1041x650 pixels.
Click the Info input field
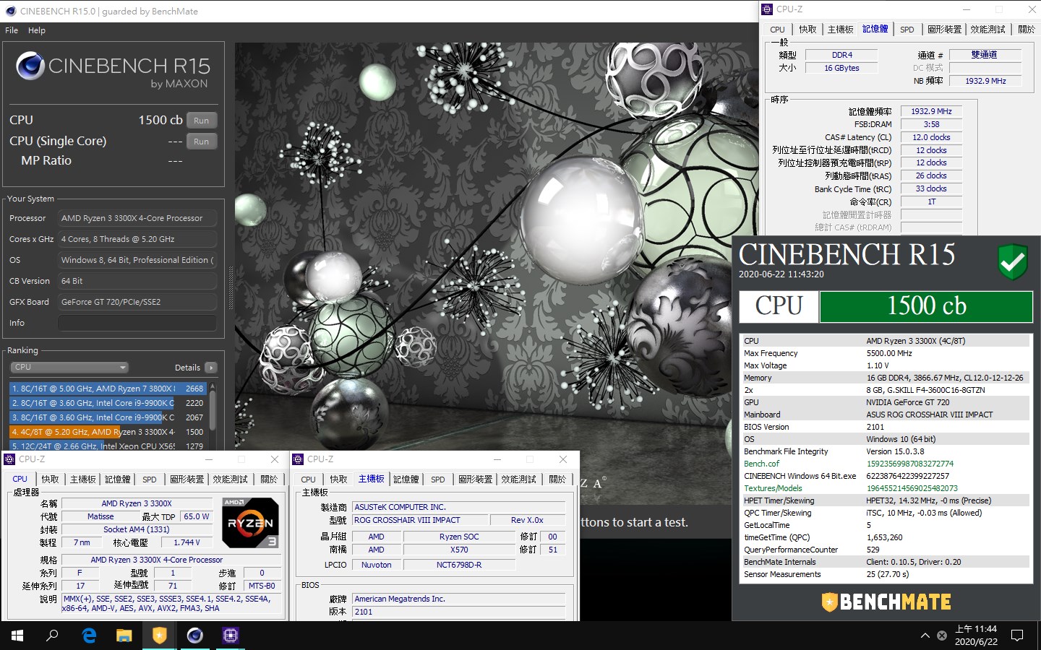click(x=137, y=323)
